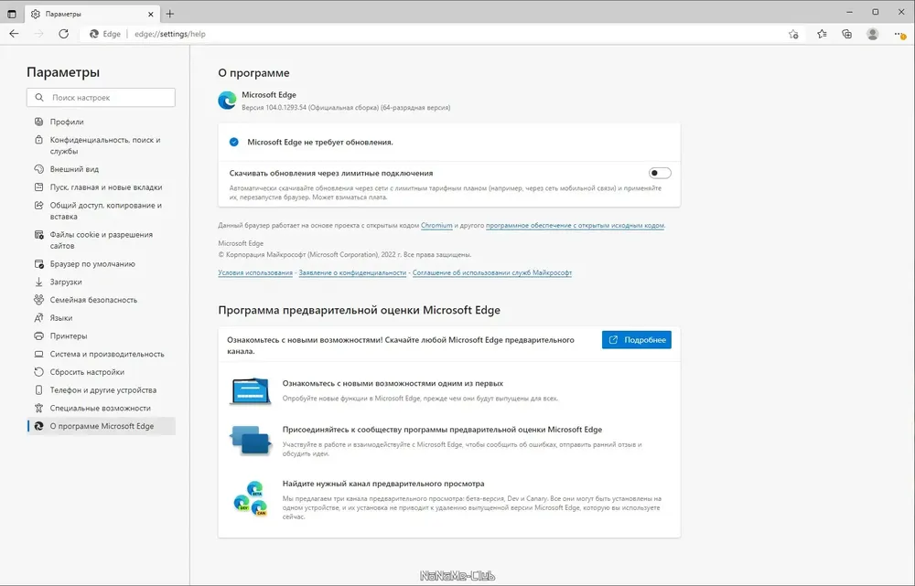Click the browser Back arrow

[x=14, y=34]
